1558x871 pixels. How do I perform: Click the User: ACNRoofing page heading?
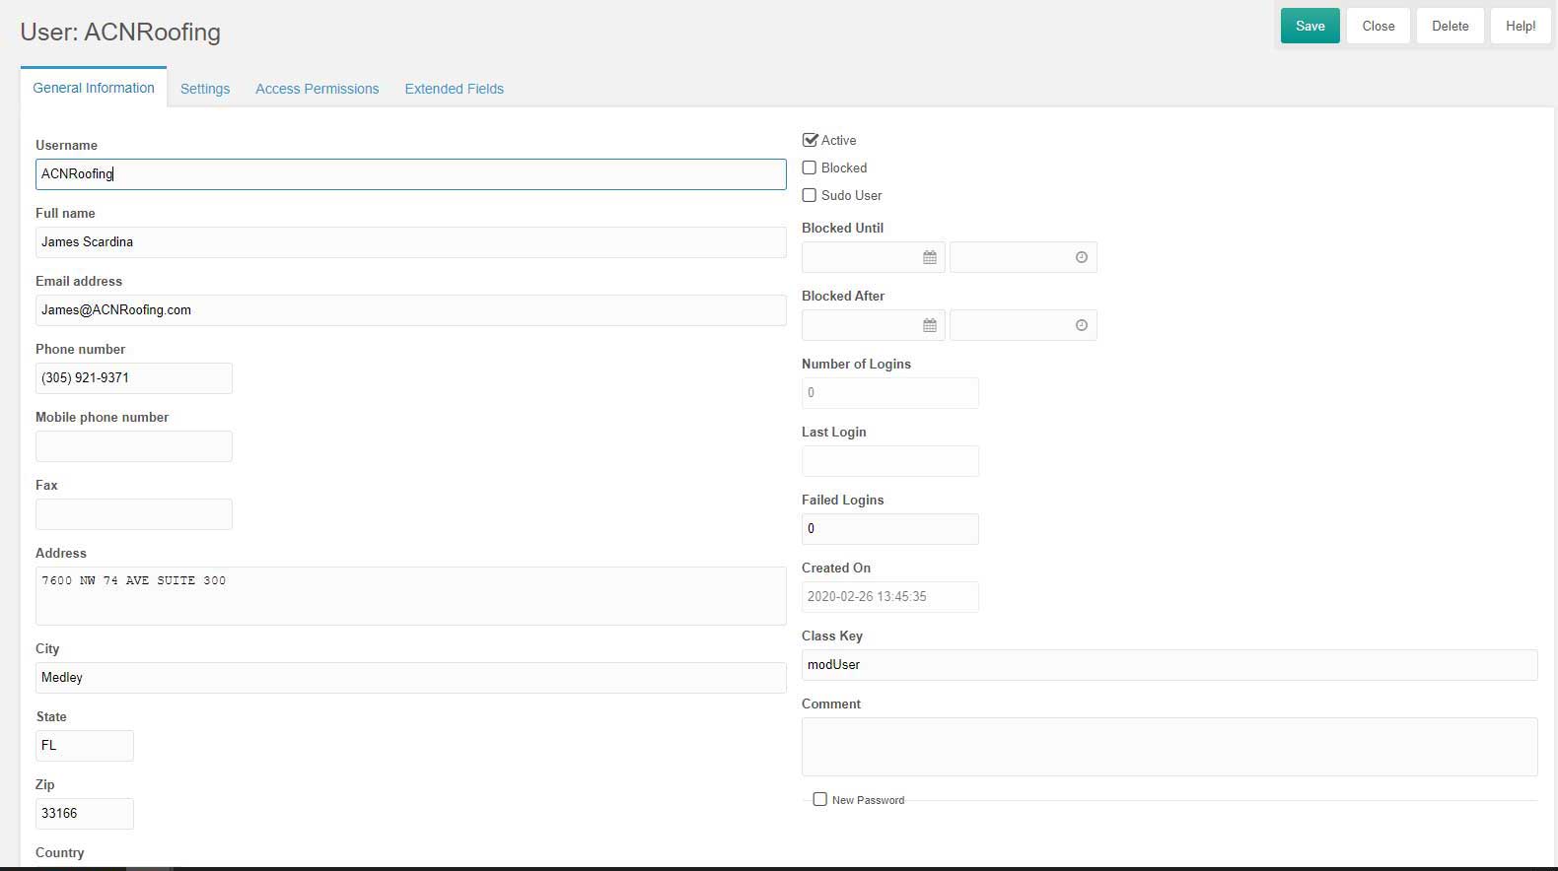pyautogui.click(x=120, y=32)
